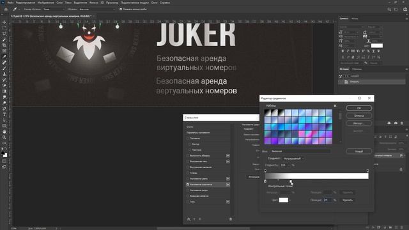Click the Новый button in Gradient Editor

point(359,151)
